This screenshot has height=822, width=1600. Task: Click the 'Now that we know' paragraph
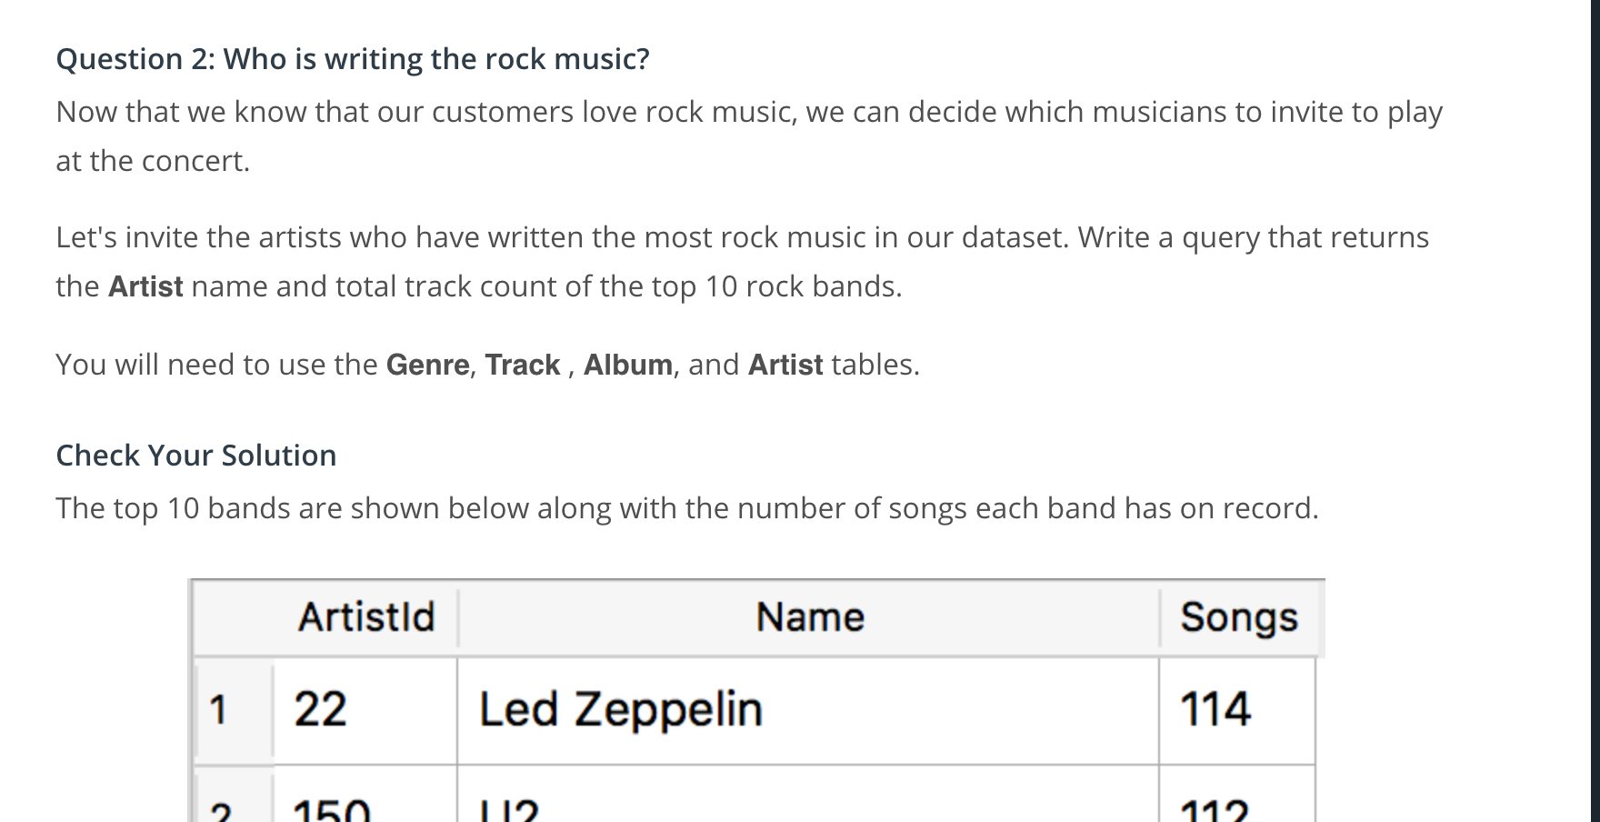[749, 136]
